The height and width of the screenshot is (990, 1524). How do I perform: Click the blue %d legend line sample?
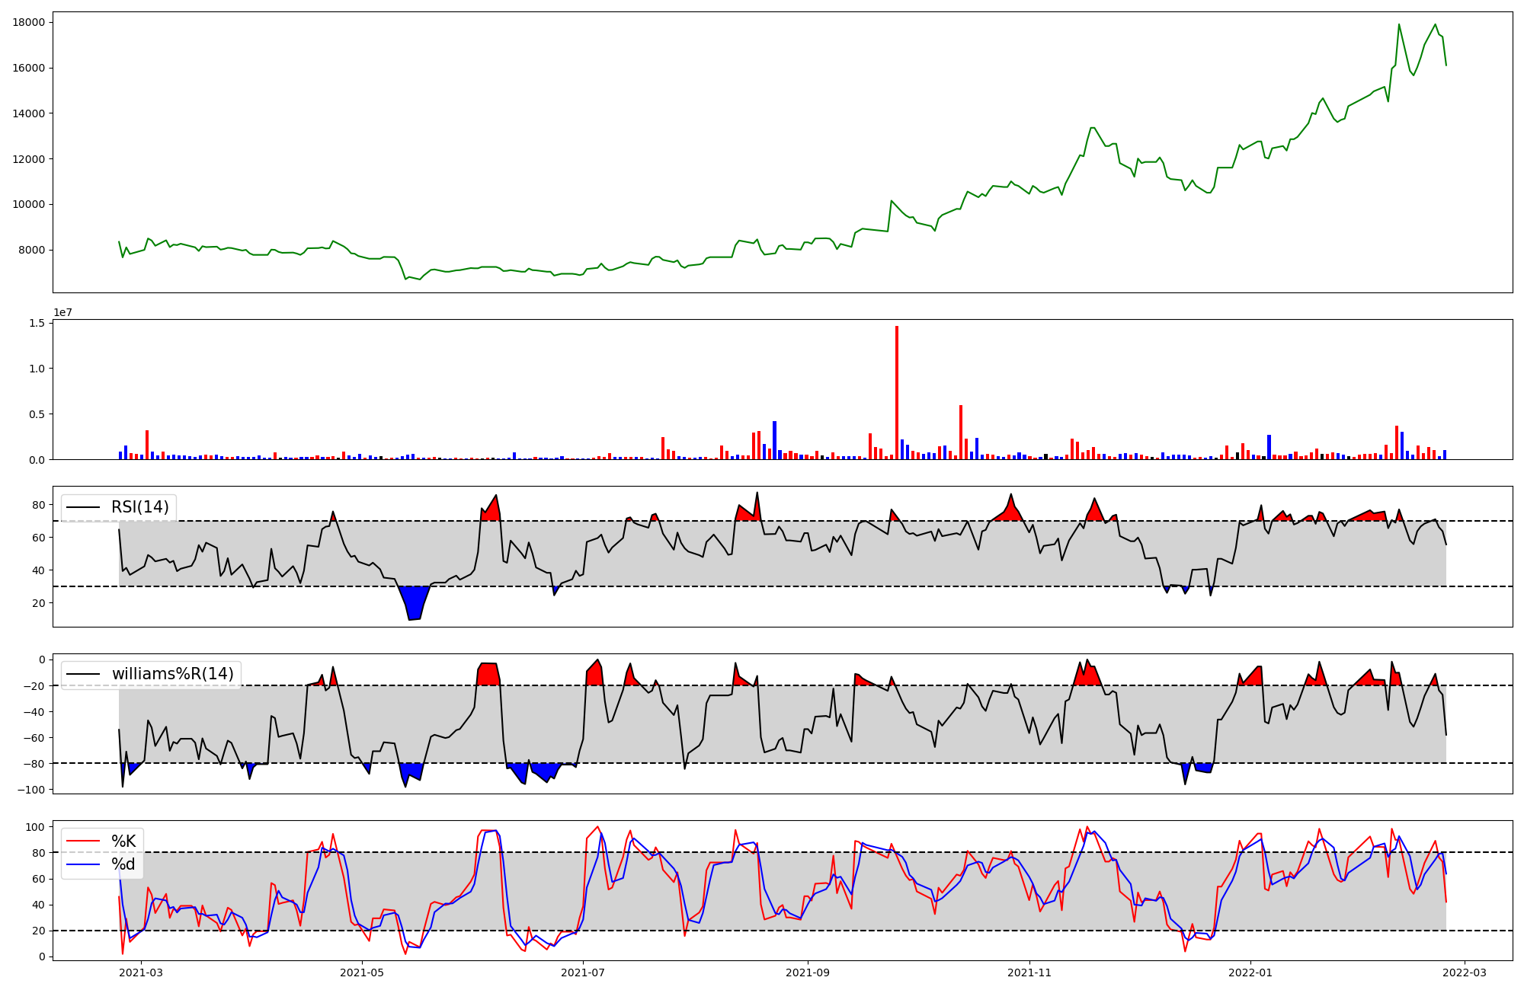point(84,864)
